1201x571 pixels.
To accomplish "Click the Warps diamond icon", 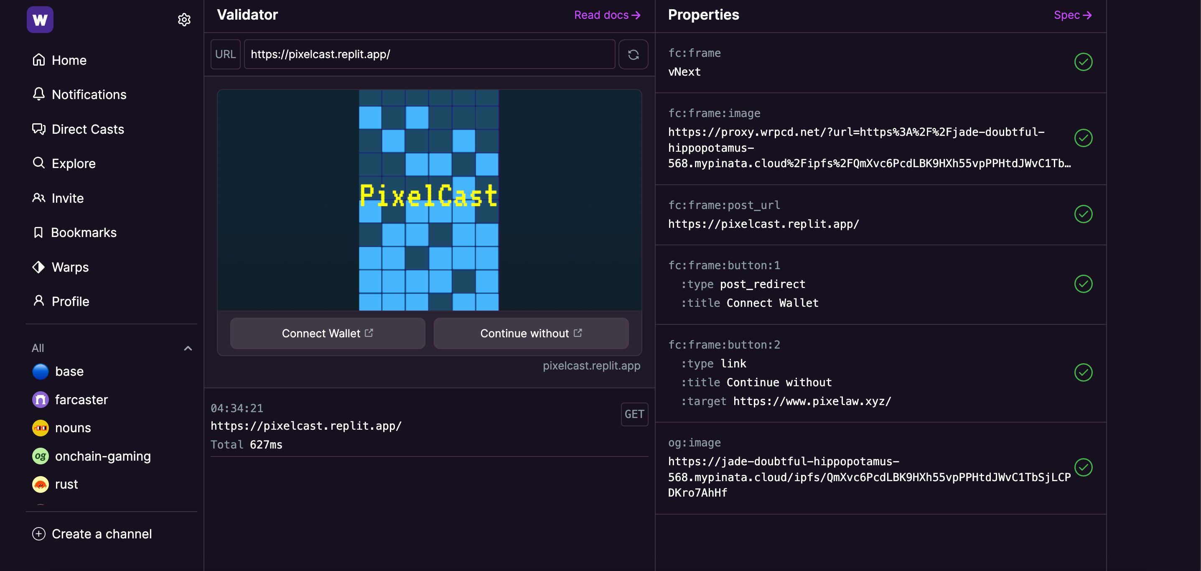I will pos(39,267).
